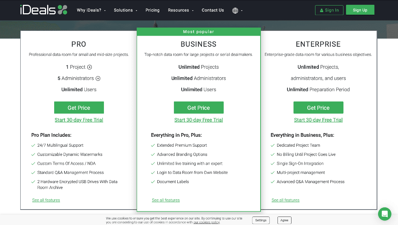This screenshot has width=398, height=225.
Task: Go to the Pricing page
Action: pos(153,10)
